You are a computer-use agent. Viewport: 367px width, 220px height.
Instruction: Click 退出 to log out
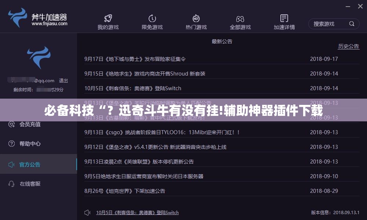(63, 81)
